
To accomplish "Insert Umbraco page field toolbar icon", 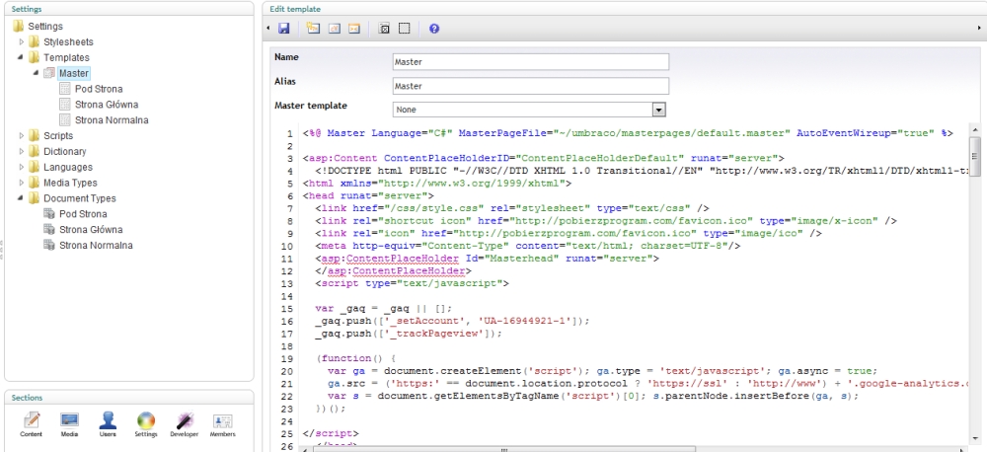I will coord(313,29).
